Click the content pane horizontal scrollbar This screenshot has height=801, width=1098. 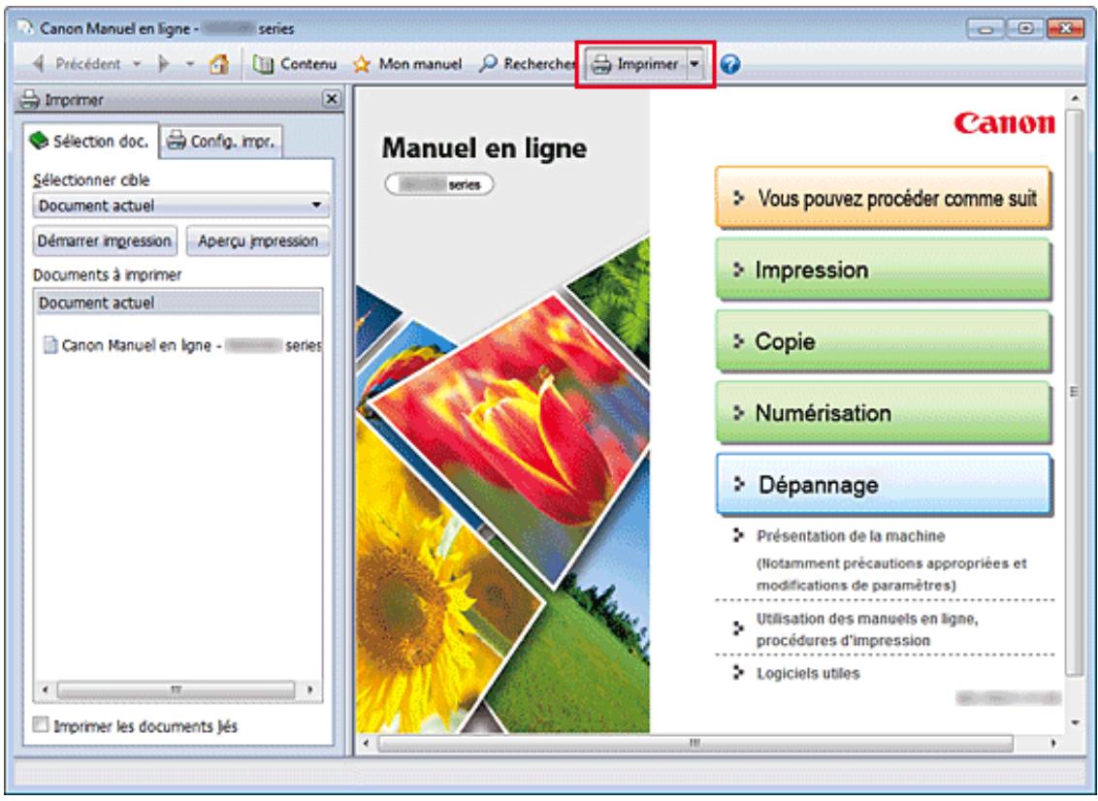[x=694, y=742]
